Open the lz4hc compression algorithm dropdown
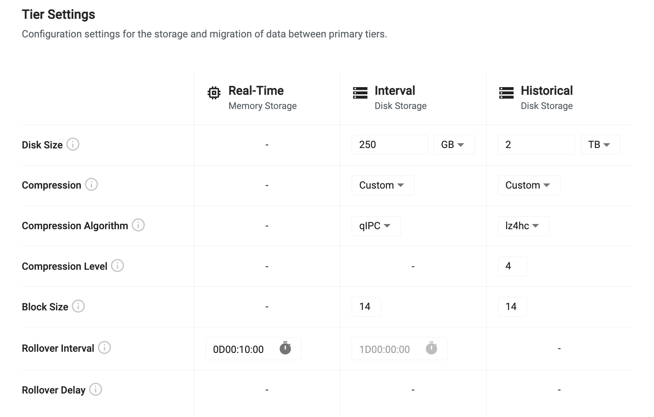654x417 pixels. pos(523,226)
